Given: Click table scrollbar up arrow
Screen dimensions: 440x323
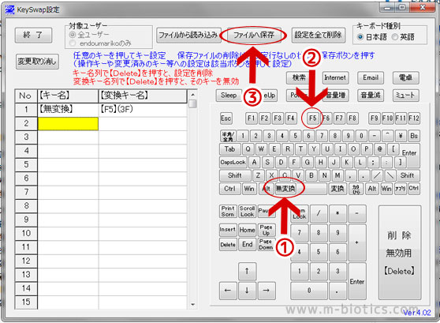Looking at the screenshot, I should point(192,94).
